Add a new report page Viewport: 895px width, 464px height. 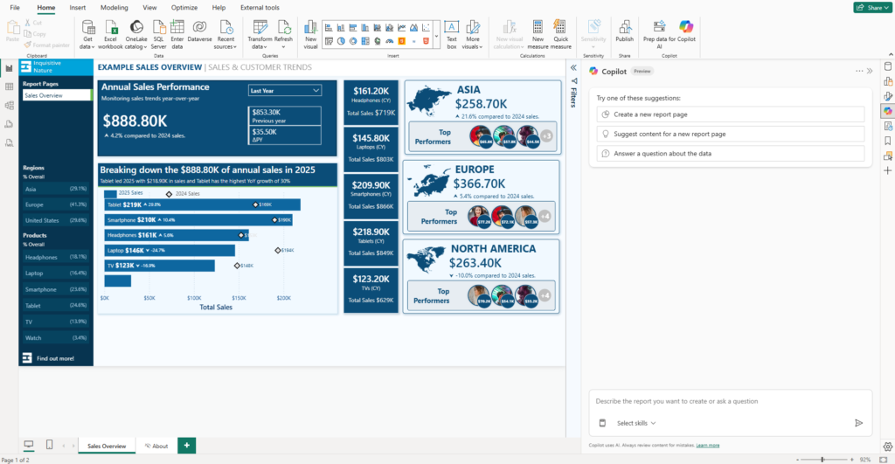click(x=187, y=445)
